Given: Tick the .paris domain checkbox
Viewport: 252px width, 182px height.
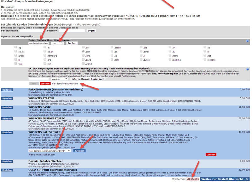Looking at the screenshot, I should click(83, 59).
